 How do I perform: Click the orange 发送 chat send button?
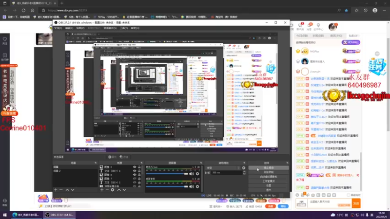coord(356,203)
